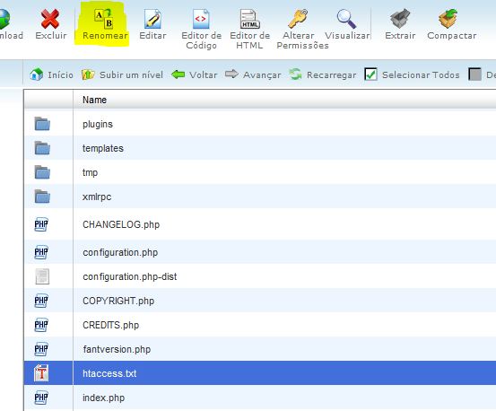496x411 pixels.
Task: Open the Editar pencil tool
Action: tap(152, 19)
